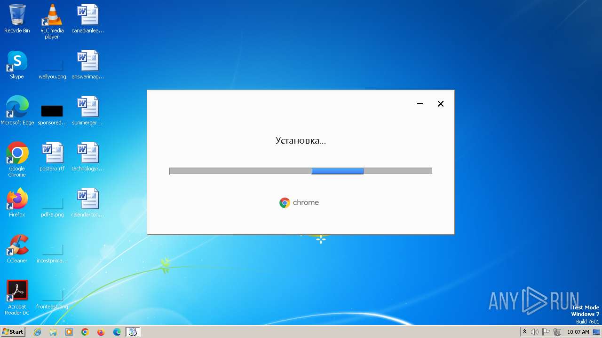Open the canadianlea... Word document
The image size is (602, 338).
click(x=87, y=19)
